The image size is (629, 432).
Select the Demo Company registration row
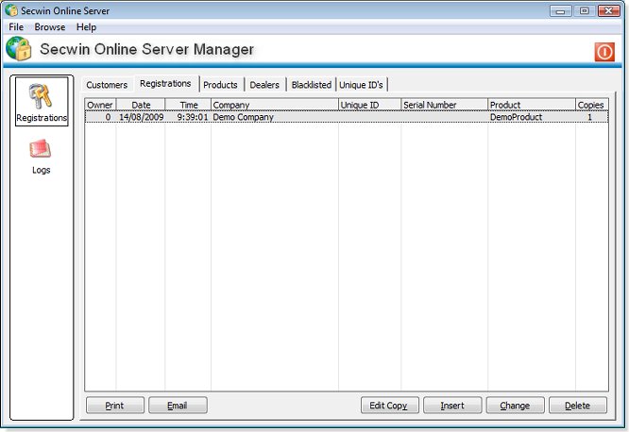274,118
